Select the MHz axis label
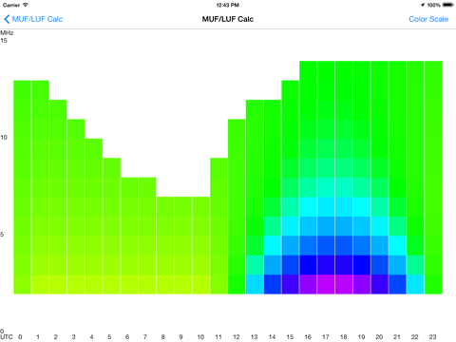The height and width of the screenshot is (342, 456). 7,32
